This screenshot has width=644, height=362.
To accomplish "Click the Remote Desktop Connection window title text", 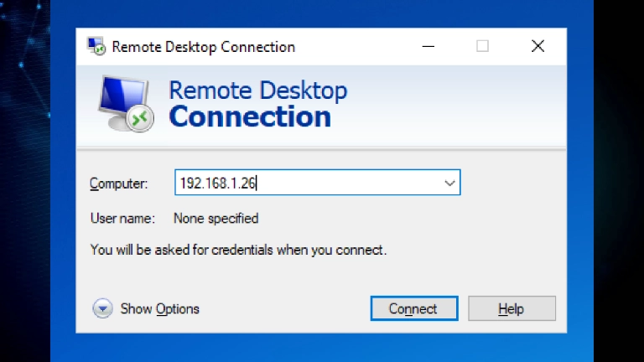I will [203, 47].
